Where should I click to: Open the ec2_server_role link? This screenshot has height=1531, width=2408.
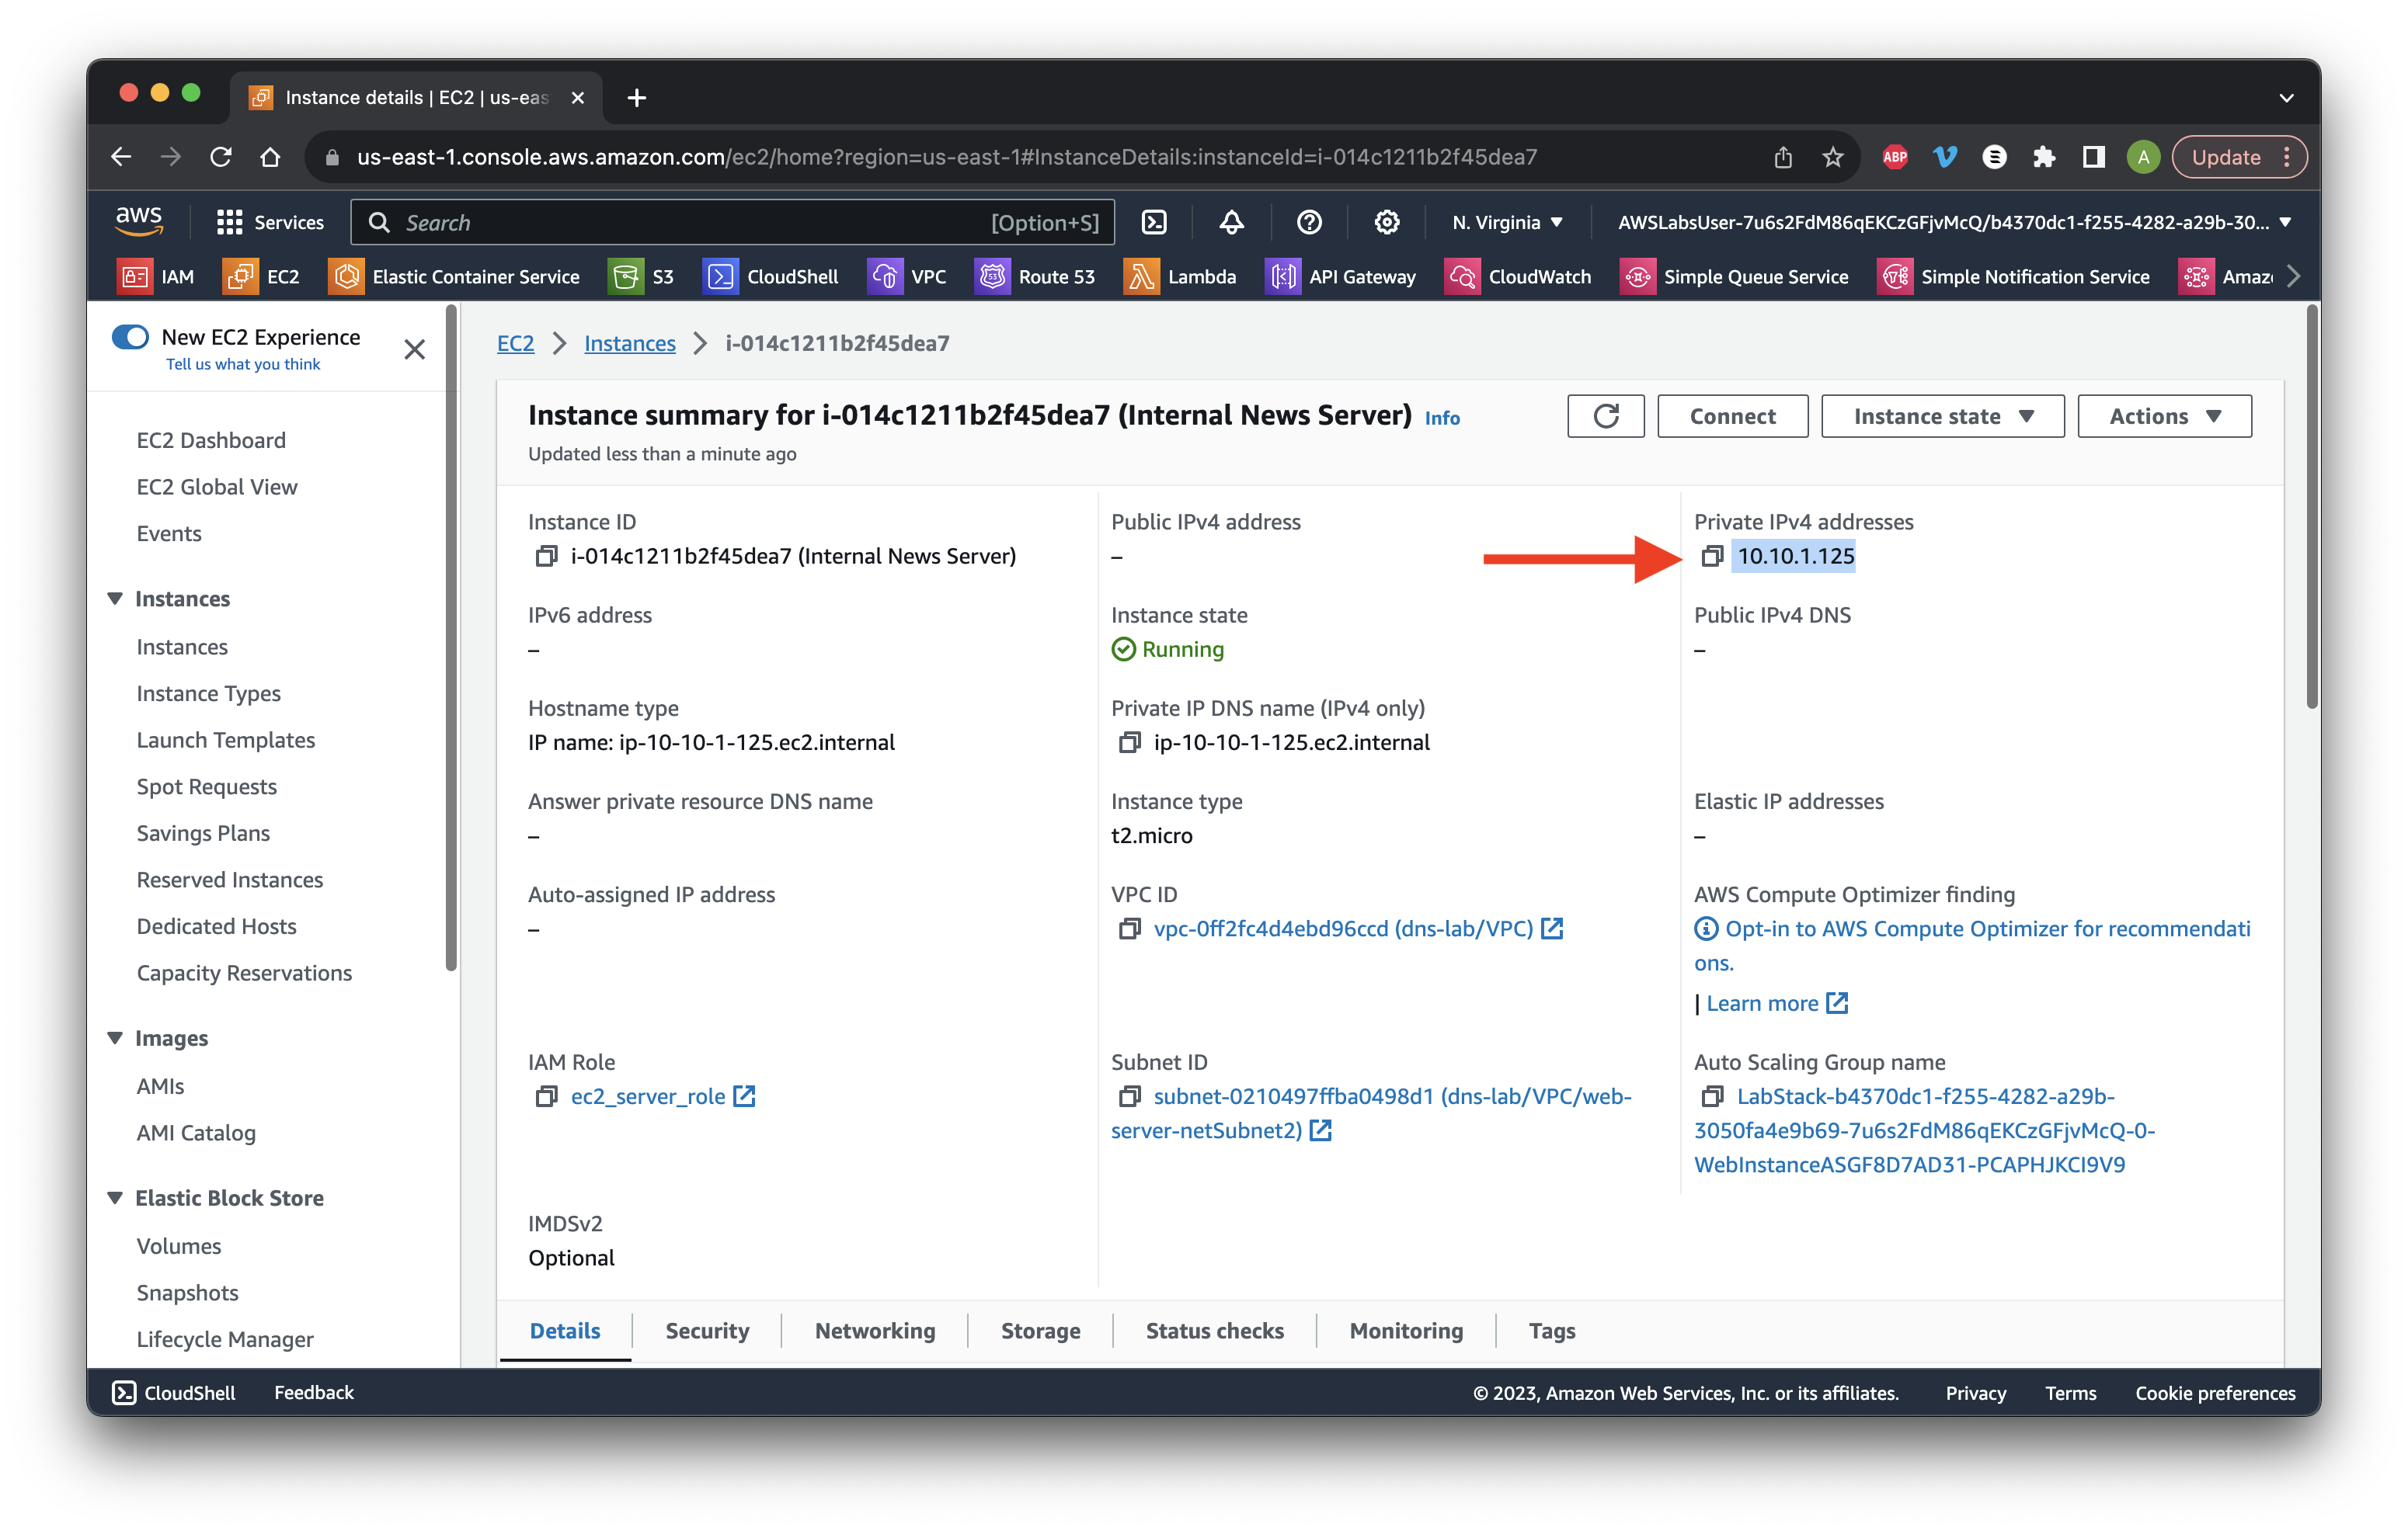648,1096
